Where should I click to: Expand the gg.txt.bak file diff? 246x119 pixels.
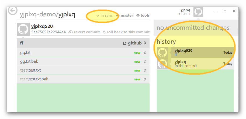[x=145, y=62]
